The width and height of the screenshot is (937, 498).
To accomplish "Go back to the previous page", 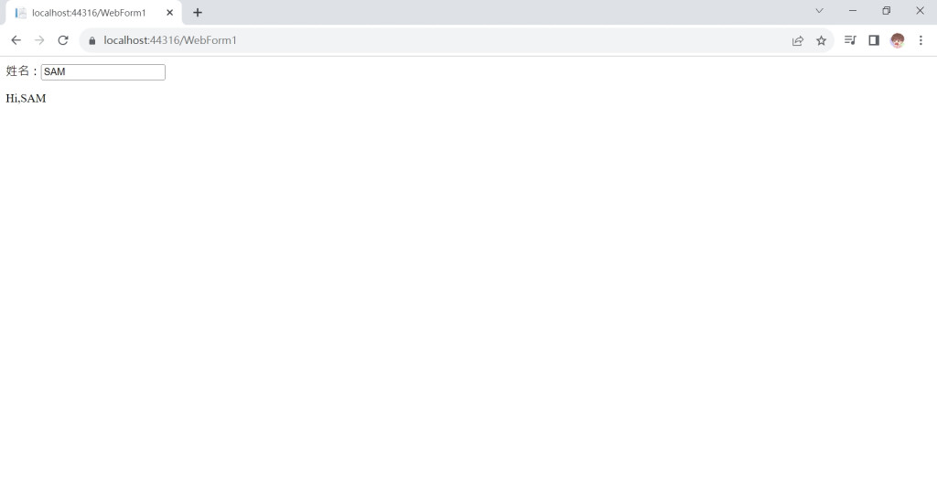I will pos(16,40).
